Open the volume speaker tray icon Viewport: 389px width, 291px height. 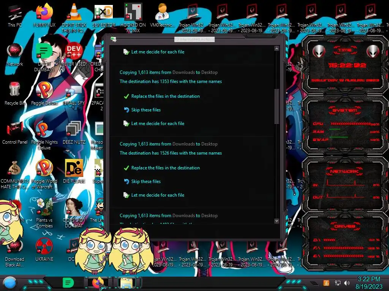pos(346,283)
